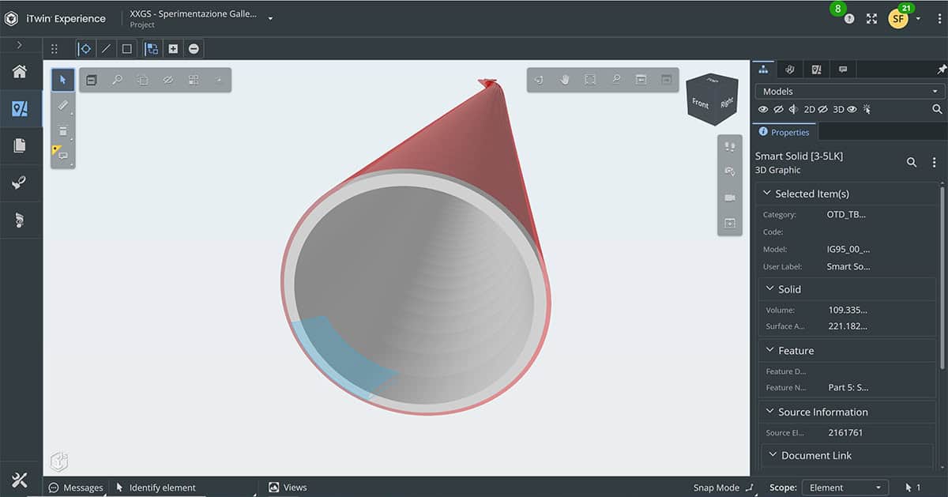Open the Documents sidebar icon
Viewport: 948px width, 497px height.
point(20,145)
